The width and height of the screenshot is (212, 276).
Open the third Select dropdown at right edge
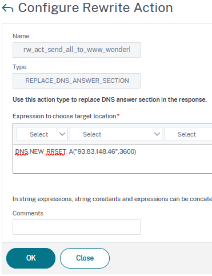pyautogui.click(x=188, y=134)
